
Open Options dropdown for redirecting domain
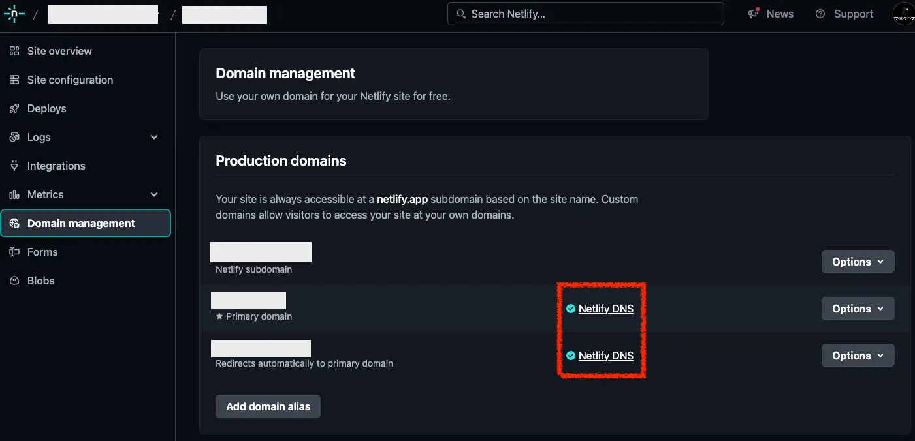point(858,356)
